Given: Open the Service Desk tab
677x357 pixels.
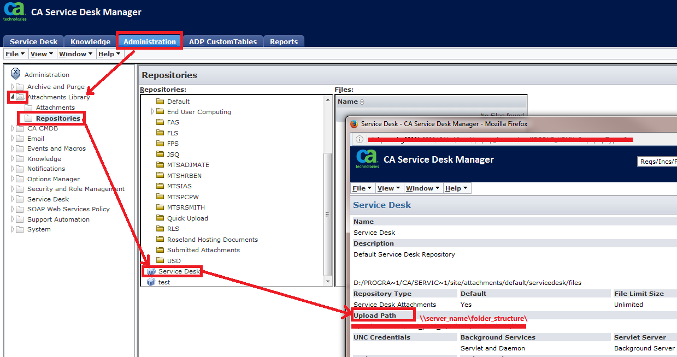Looking at the screenshot, I should 34,41.
